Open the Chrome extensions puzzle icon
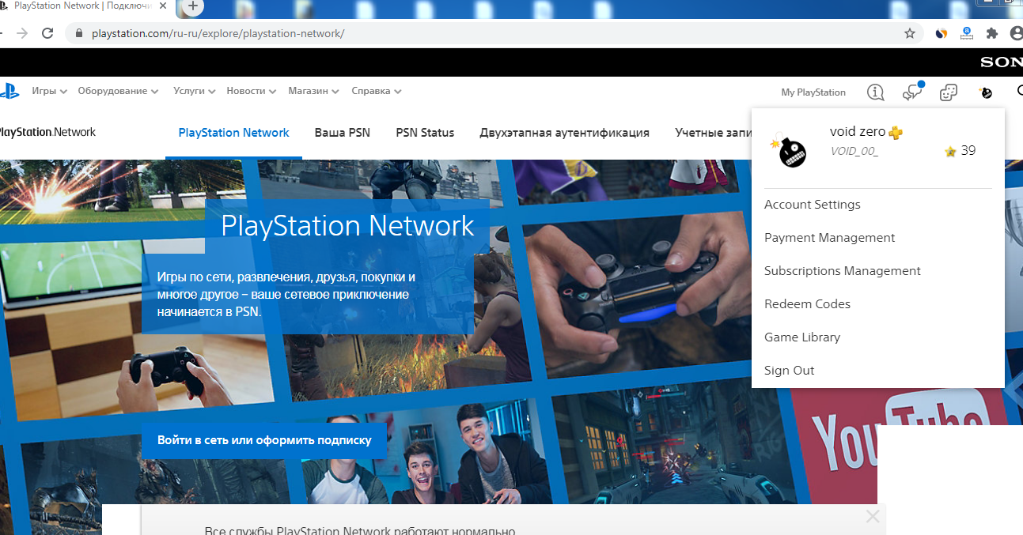The width and height of the screenshot is (1023, 535). 991,33
